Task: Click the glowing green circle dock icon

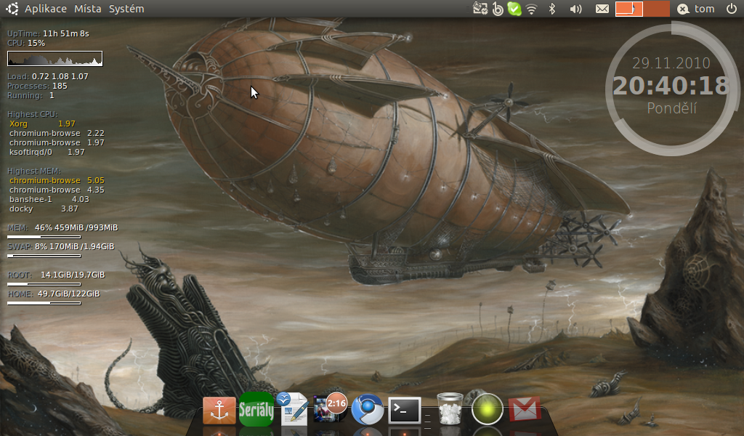Action: (x=488, y=408)
